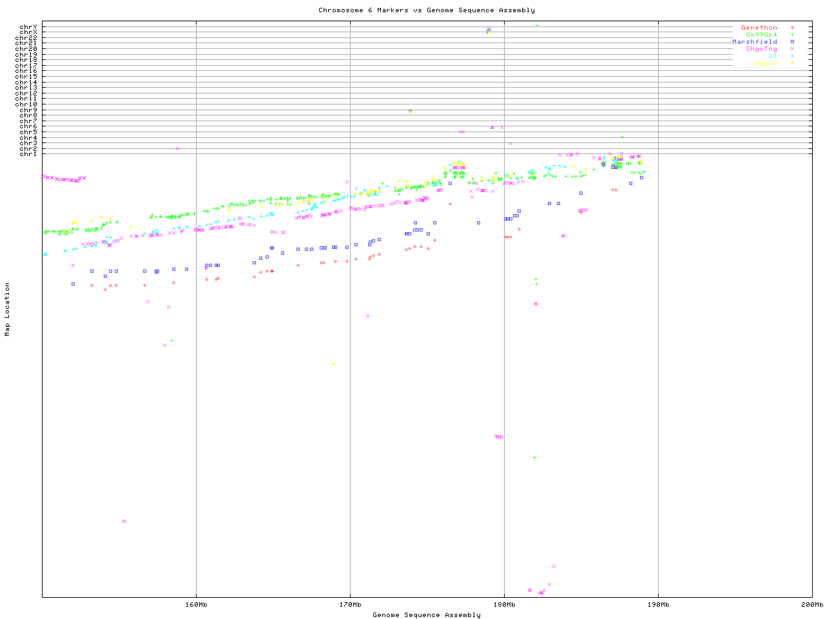Click the 190Mb x-axis tick label
This screenshot has height=619, width=825.
click(658, 605)
